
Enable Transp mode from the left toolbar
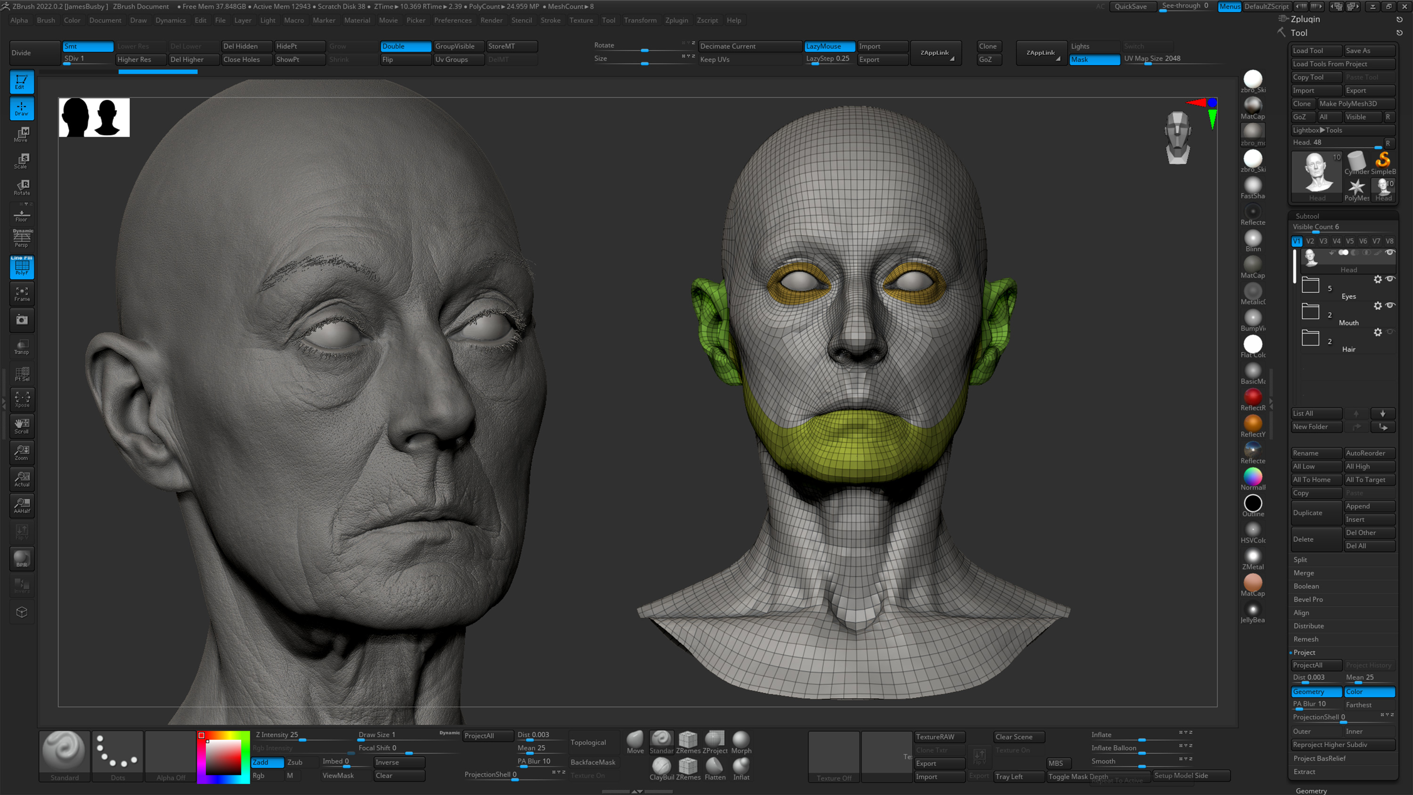[x=22, y=347]
